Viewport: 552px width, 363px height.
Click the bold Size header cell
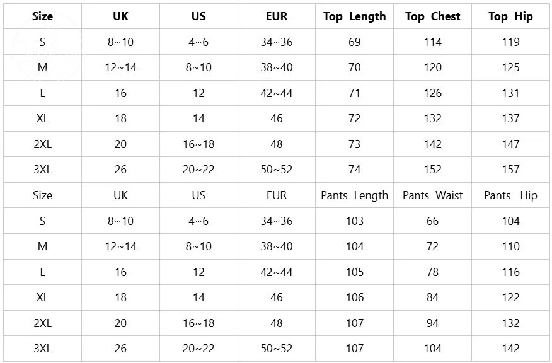(x=42, y=16)
